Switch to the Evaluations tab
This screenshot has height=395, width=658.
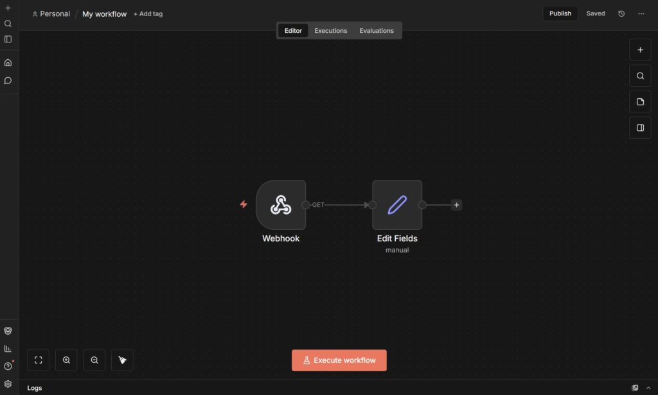(377, 31)
